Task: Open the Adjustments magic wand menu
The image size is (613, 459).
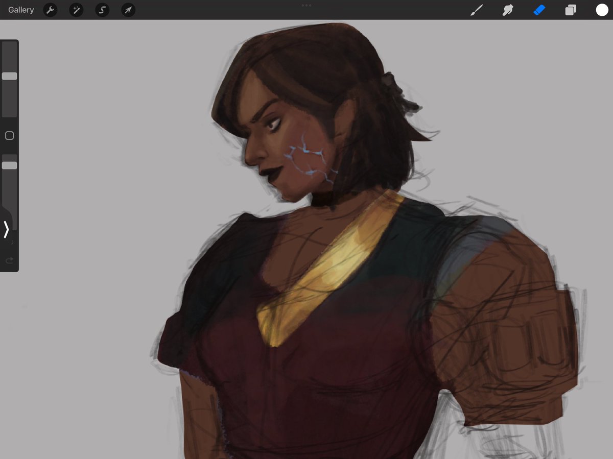Action: point(76,10)
